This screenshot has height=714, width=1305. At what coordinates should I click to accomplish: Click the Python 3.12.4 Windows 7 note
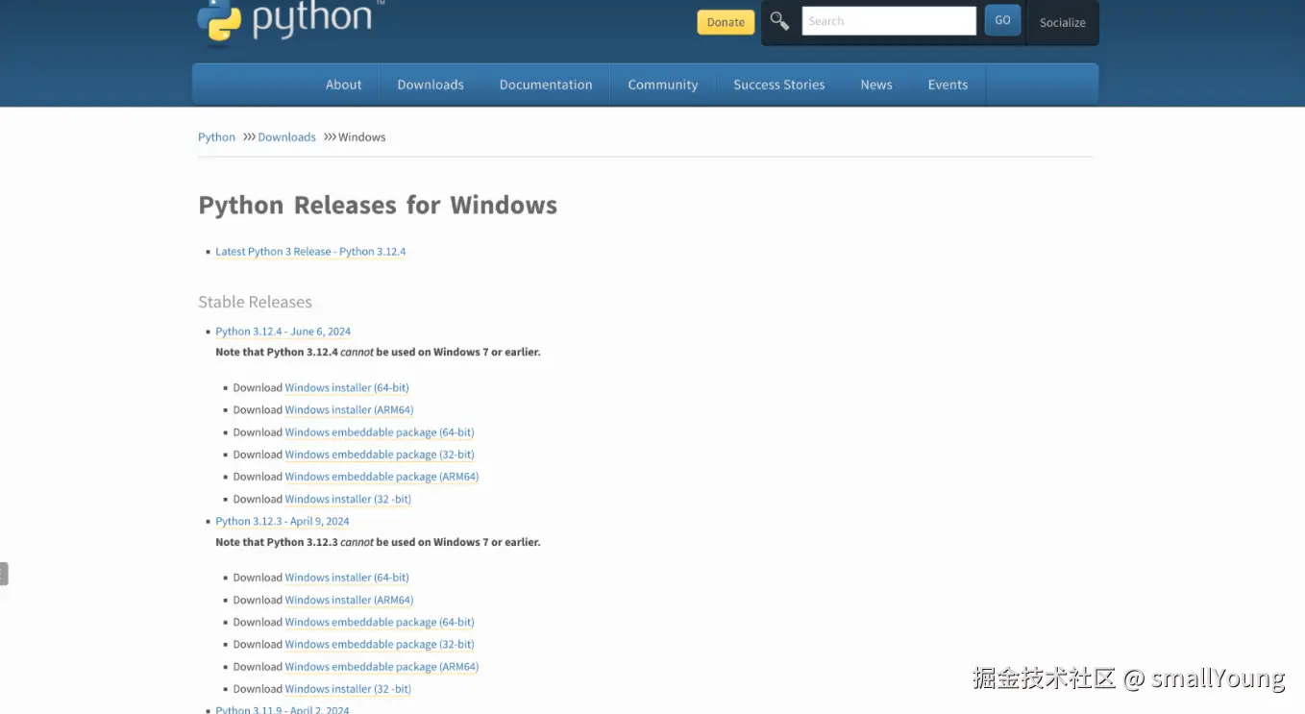pos(378,353)
